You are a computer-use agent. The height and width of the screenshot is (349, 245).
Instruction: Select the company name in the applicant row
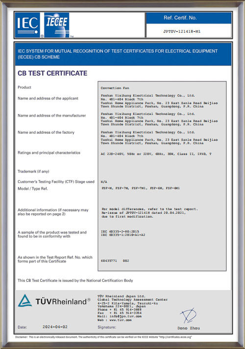click(148, 95)
